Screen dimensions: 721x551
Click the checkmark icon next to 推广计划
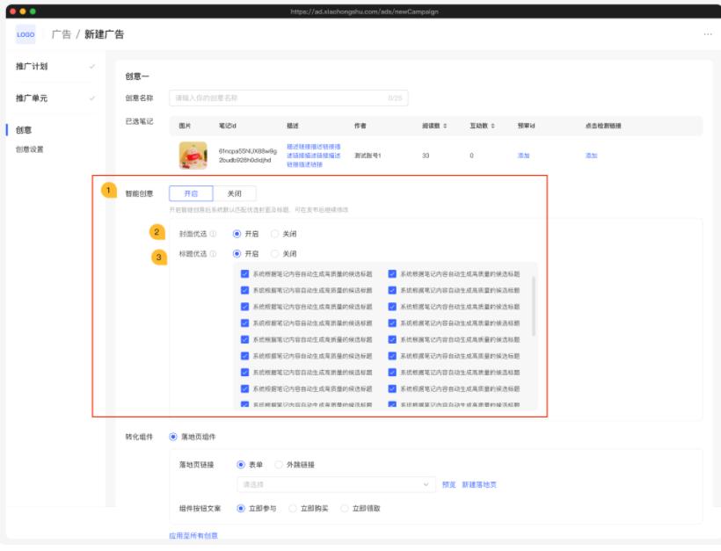(x=92, y=66)
